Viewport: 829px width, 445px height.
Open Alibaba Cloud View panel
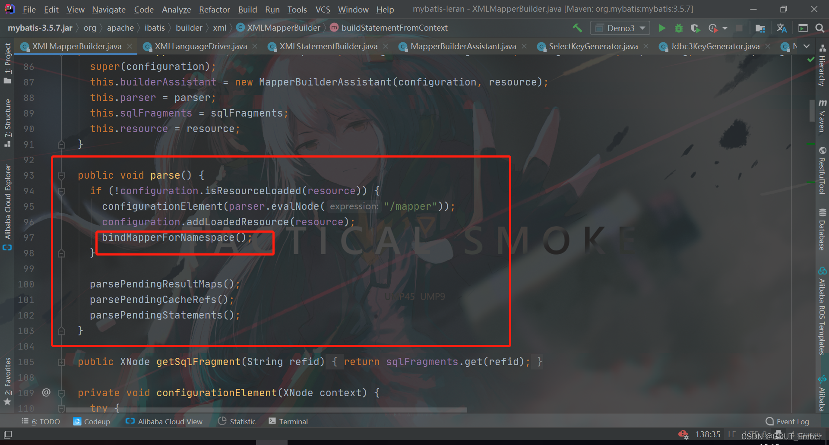(164, 422)
